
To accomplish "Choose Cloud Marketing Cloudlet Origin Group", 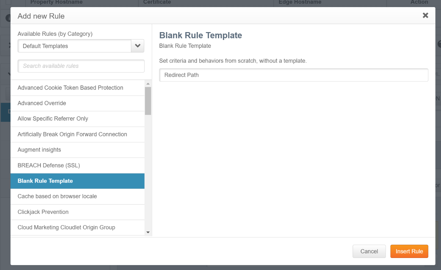I will pyautogui.click(x=66, y=228).
